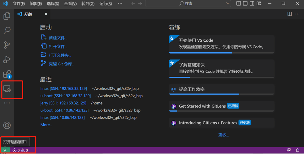Screen dimensions: 304x154
Task: Open the 编辑(E) menu
Action: (x=36, y=4)
